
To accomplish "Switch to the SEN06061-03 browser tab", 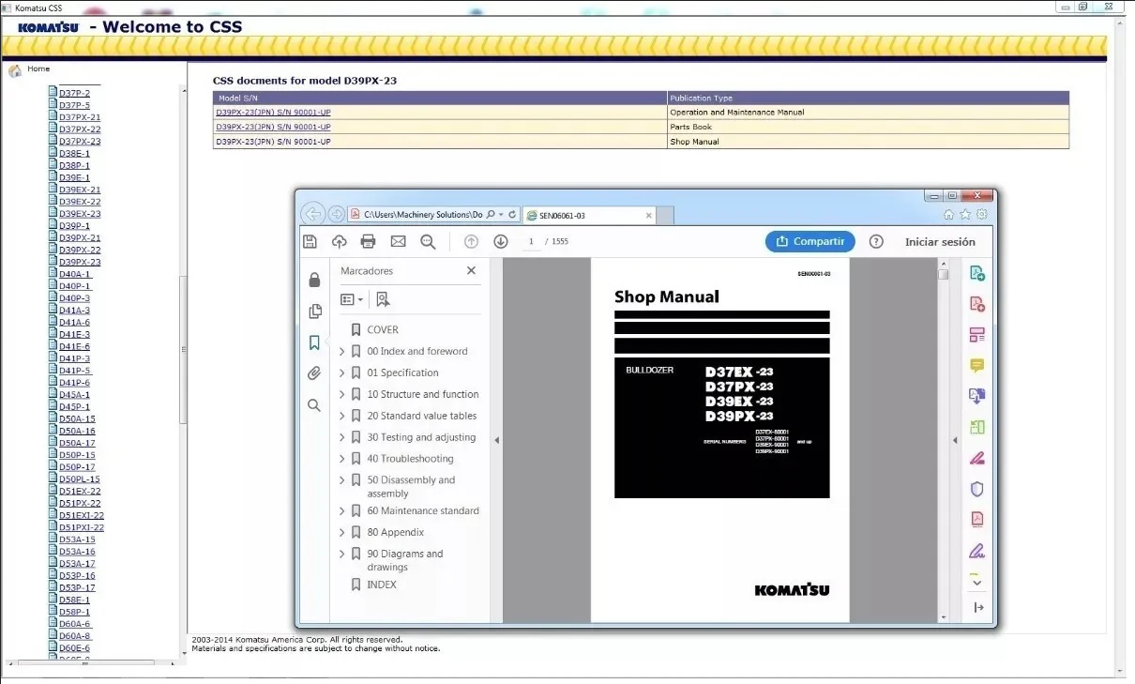I will coord(587,215).
